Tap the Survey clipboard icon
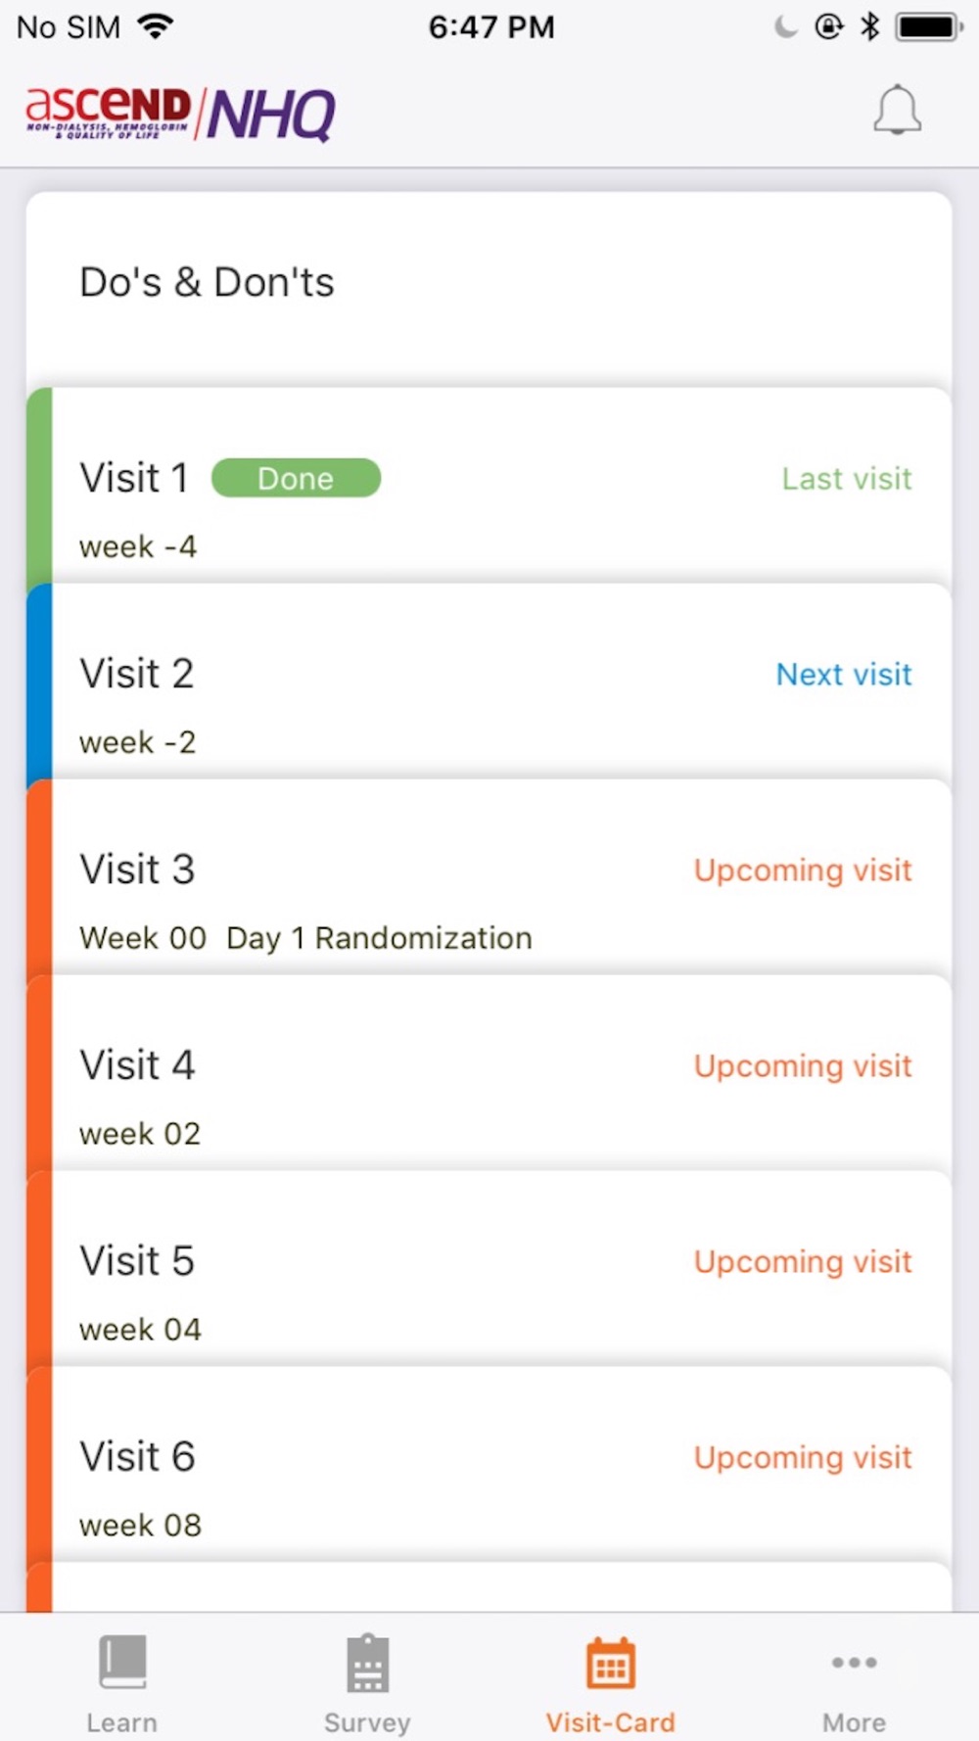The width and height of the screenshot is (979, 1741). [367, 1663]
